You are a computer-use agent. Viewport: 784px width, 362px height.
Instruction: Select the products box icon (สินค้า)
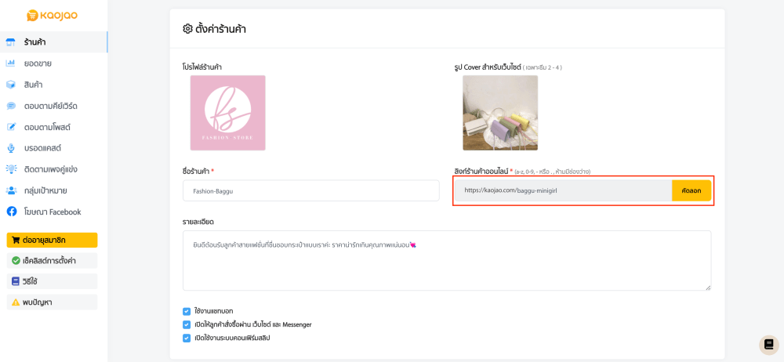click(x=11, y=85)
